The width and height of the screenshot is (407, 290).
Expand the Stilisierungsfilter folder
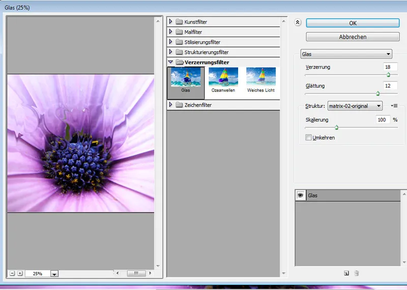pos(170,42)
